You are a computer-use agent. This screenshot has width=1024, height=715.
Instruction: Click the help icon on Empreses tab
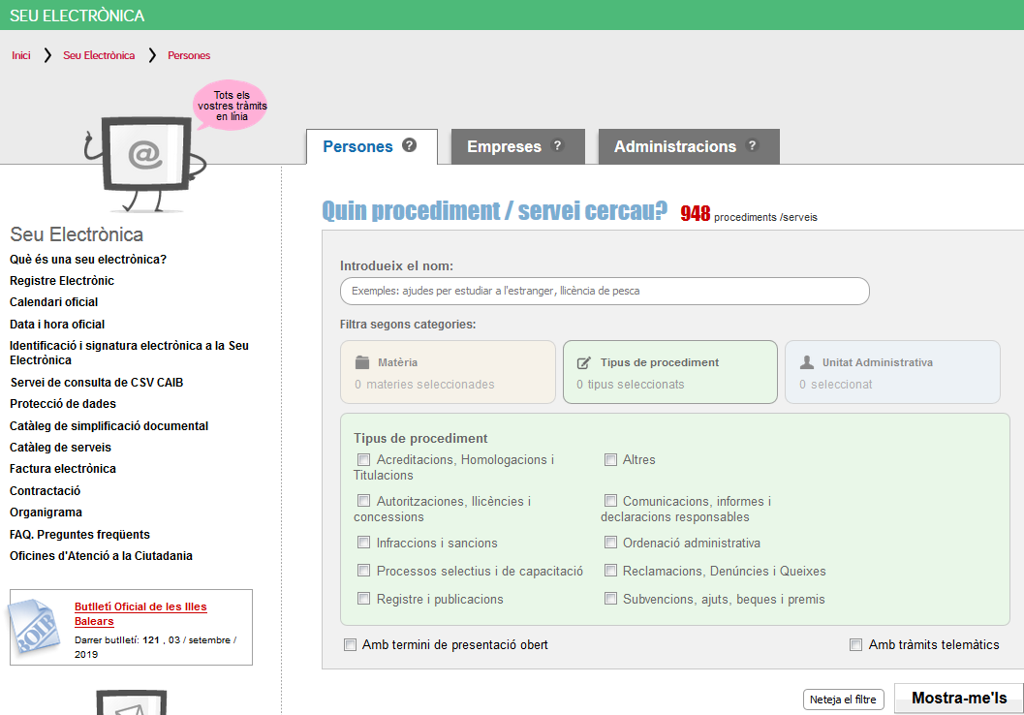tap(557, 146)
